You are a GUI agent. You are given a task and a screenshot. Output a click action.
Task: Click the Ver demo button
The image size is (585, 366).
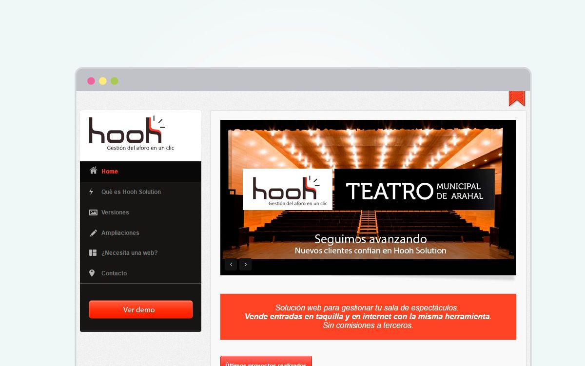click(x=141, y=309)
